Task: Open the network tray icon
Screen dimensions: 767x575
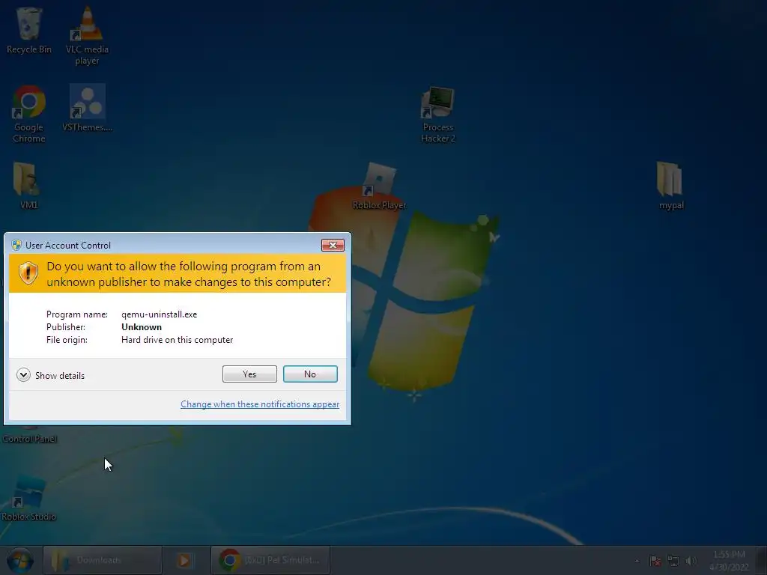Action: pyautogui.click(x=673, y=561)
